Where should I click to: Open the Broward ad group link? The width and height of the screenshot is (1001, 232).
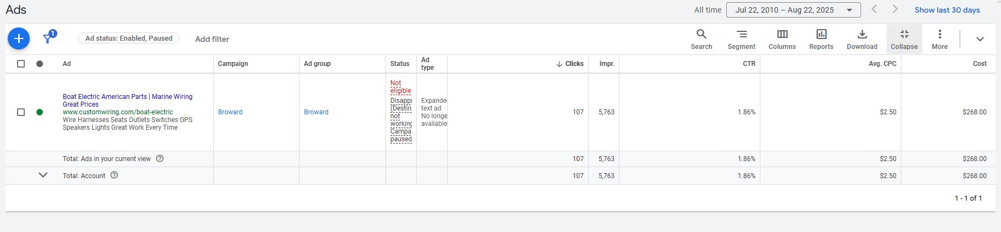click(316, 112)
